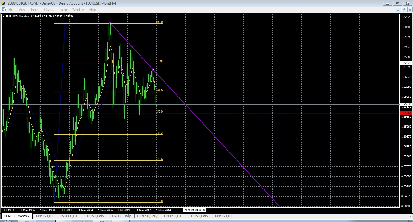Click the chart window icon beside the File menu
413x222 pixels.
pyautogui.click(x=3, y=9)
